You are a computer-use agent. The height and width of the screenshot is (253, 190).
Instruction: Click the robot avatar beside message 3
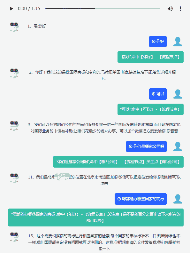(14, 126)
